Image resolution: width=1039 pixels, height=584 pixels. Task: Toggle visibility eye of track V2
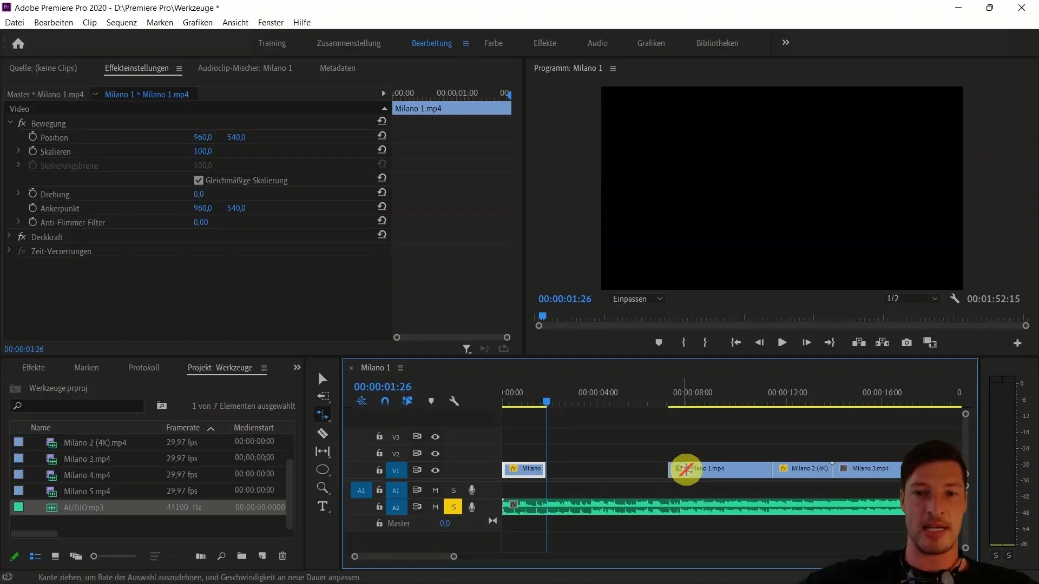tap(435, 454)
